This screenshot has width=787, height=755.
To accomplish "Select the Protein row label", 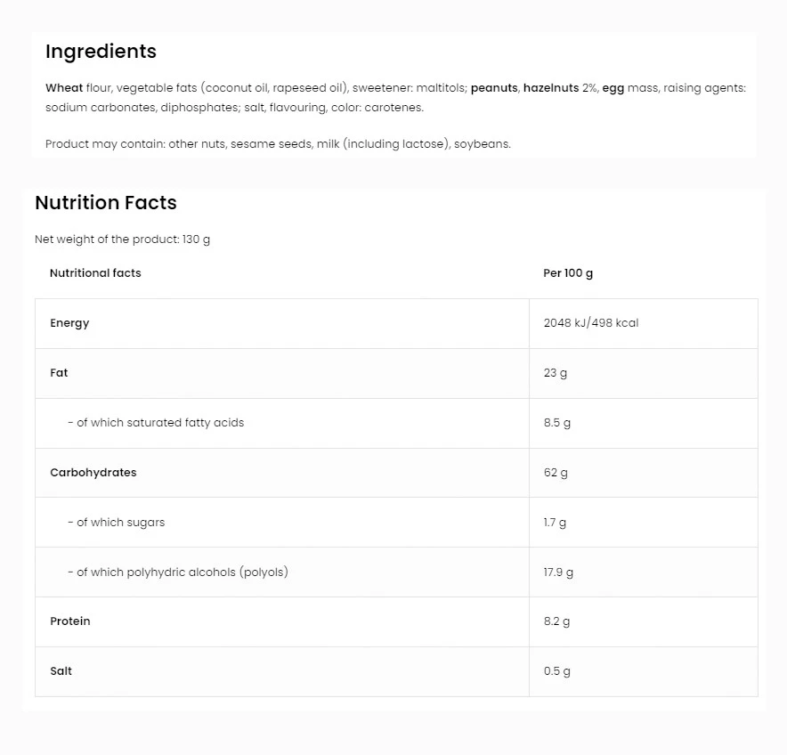I will click(x=69, y=621).
